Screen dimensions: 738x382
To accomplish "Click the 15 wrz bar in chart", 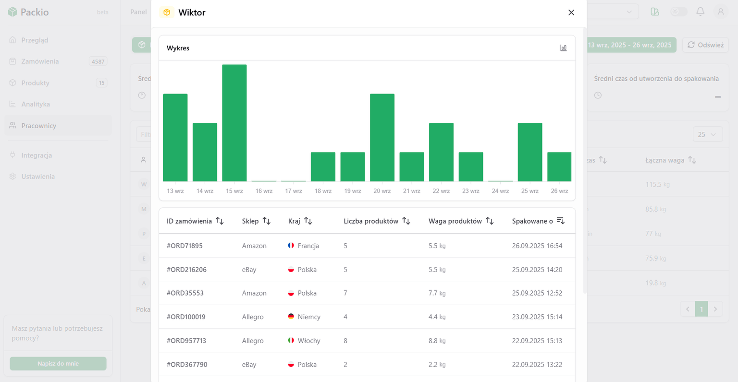I will coord(234,123).
